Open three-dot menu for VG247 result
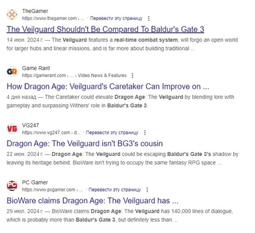This screenshot has height=233, width=255. click(x=145, y=133)
